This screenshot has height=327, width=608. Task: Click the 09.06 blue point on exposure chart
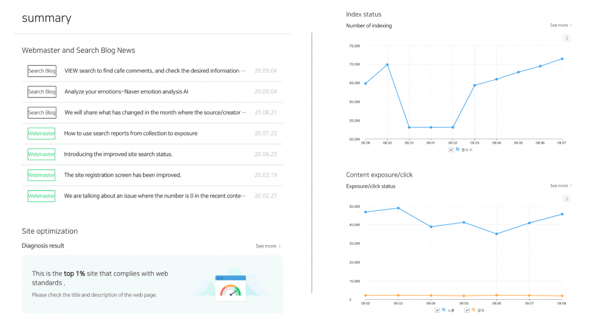coord(497,234)
